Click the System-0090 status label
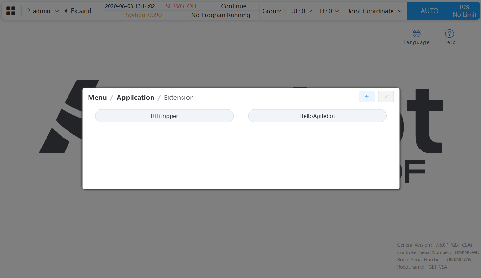The image size is (481, 278). point(143,15)
